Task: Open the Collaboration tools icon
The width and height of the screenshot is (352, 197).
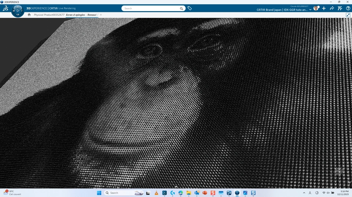Action: point(340,8)
